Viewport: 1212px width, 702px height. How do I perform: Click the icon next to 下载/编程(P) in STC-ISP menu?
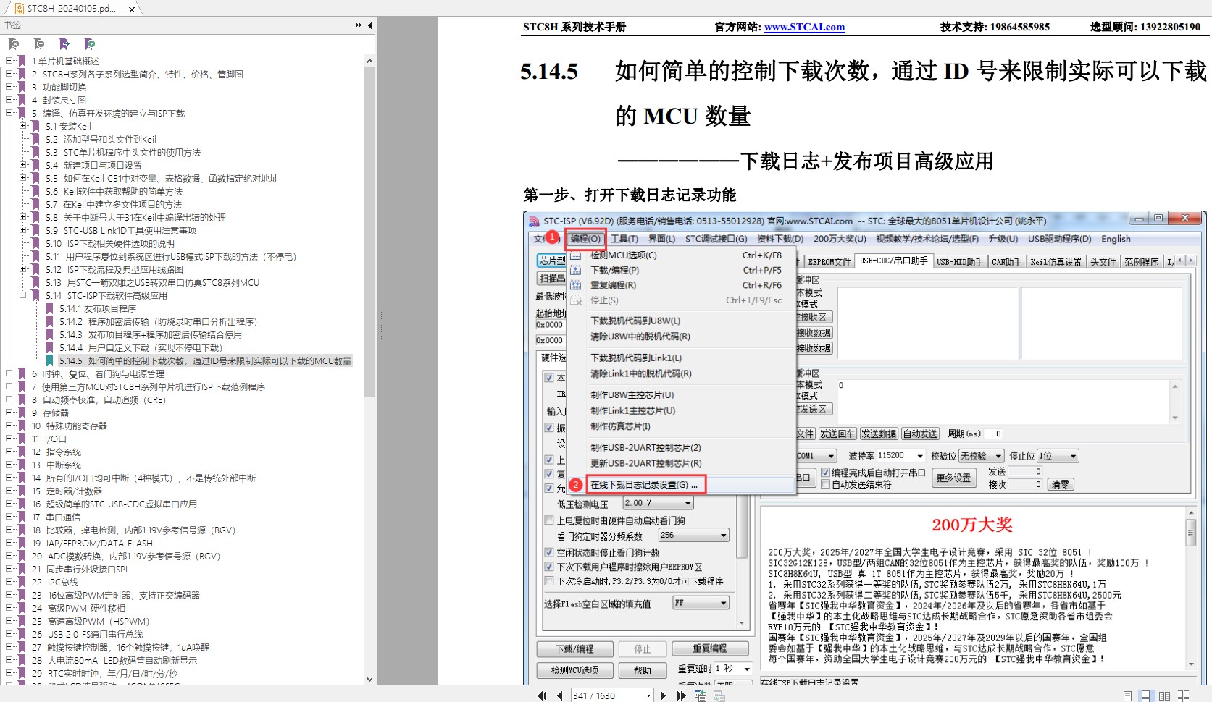click(x=576, y=270)
